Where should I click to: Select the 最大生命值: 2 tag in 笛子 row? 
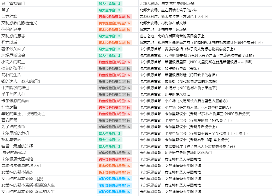[x=109, y=10]
